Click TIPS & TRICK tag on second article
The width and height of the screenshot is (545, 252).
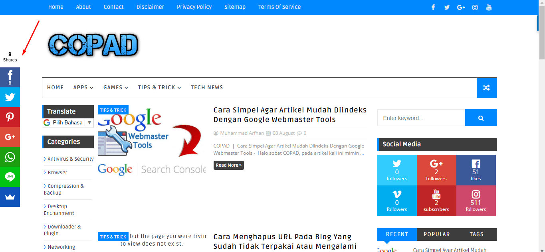coord(113,237)
